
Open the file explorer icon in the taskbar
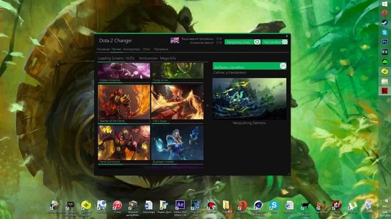pyautogui.click(x=384, y=81)
